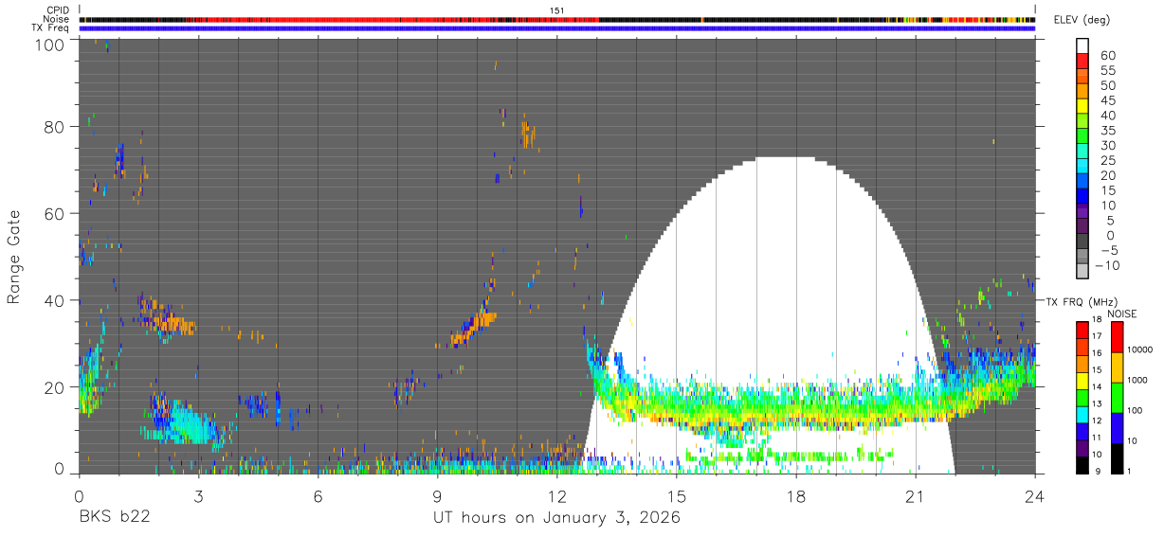Screen dimensions: 1164x537
Task: Click the 'Noise' row label at top left
Action: coord(56,19)
